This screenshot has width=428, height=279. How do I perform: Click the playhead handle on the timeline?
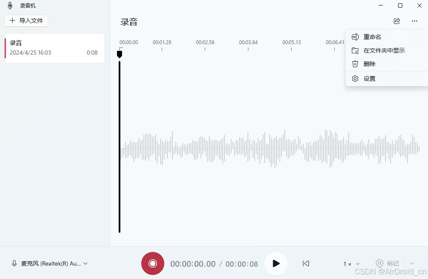click(120, 54)
